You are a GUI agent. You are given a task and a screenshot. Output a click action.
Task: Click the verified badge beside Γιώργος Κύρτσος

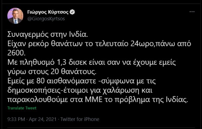coord(72,12)
